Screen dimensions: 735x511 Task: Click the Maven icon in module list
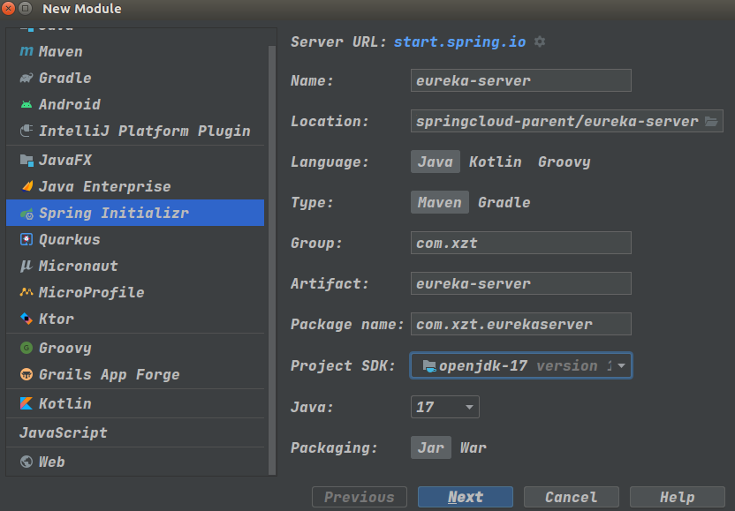tap(27, 52)
